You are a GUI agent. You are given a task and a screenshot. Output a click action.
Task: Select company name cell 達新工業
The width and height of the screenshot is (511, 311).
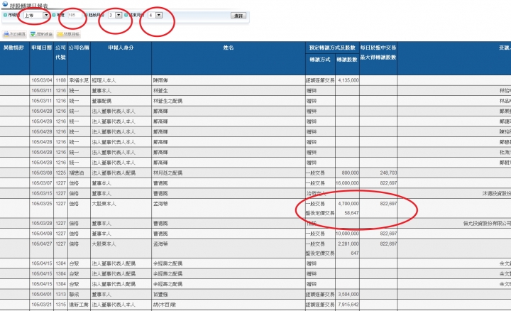[x=79, y=305]
